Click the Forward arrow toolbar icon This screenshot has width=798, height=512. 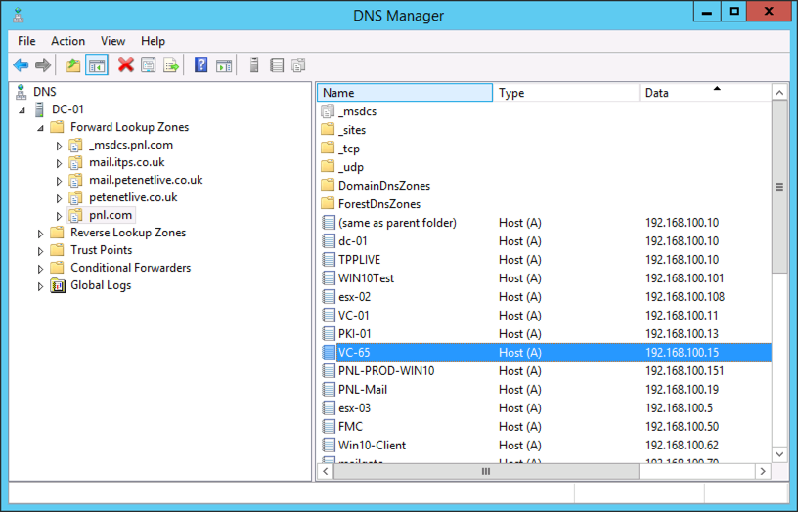coord(43,65)
